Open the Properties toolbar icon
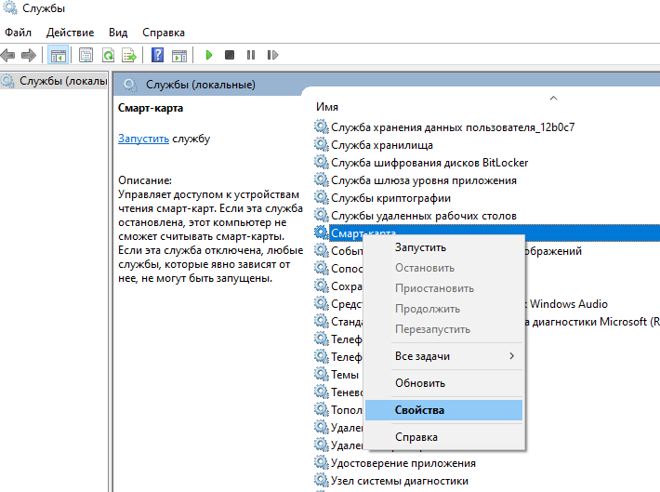 pyautogui.click(x=86, y=55)
